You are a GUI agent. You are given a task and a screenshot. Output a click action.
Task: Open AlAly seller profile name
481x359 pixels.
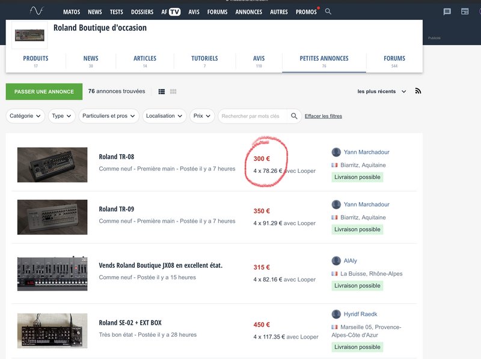point(351,261)
